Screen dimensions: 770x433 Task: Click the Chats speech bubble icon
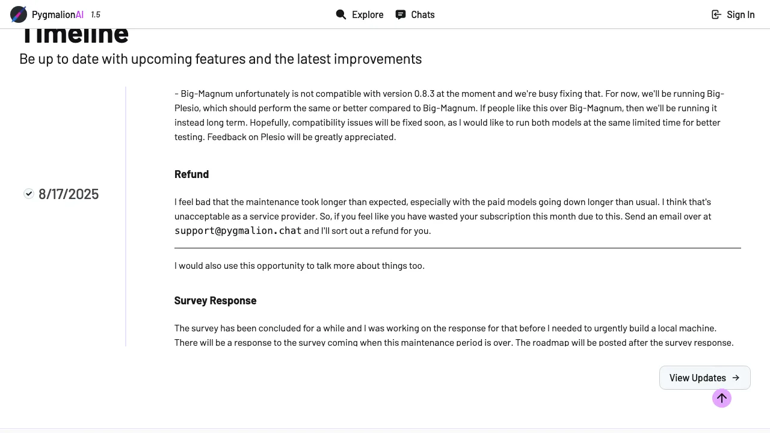coord(401,14)
